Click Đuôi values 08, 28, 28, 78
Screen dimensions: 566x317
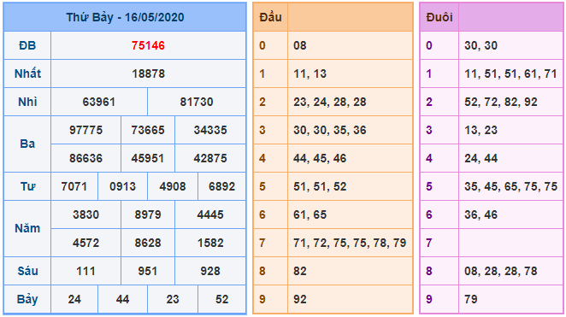[501, 271]
